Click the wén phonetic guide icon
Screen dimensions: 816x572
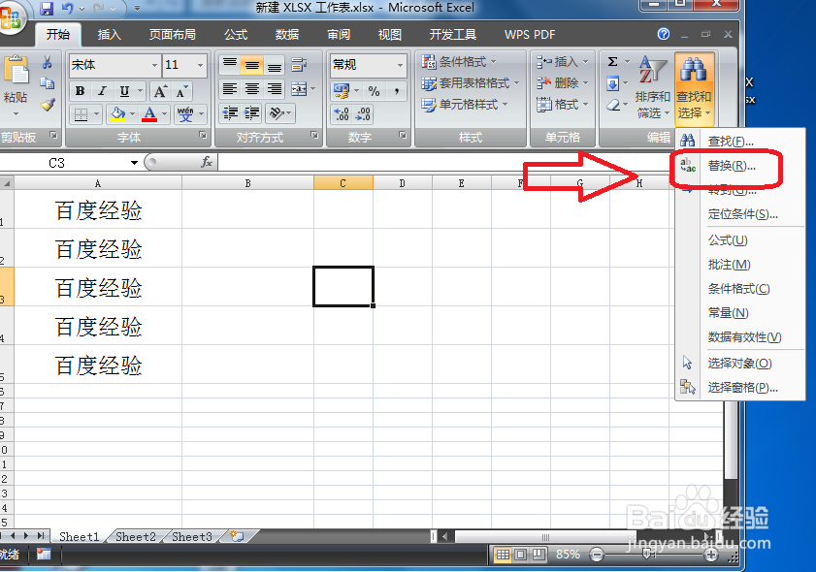point(184,113)
